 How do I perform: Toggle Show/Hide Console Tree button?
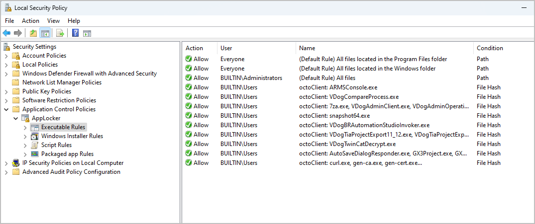(x=45, y=33)
